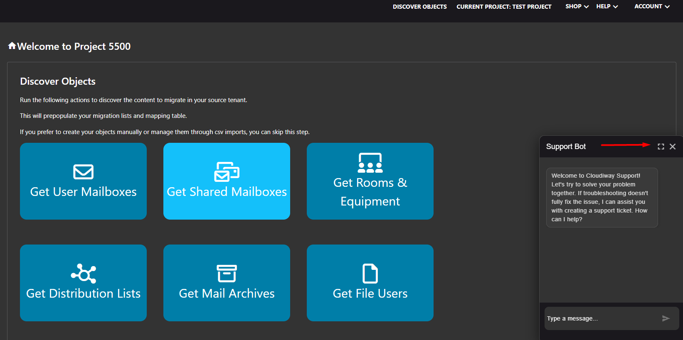Expand the Help dropdown menu
Viewport: 683px width, 340px height.
(607, 7)
